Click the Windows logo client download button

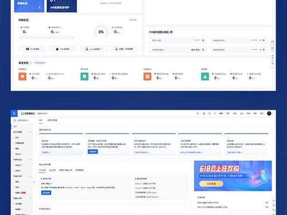32,49
